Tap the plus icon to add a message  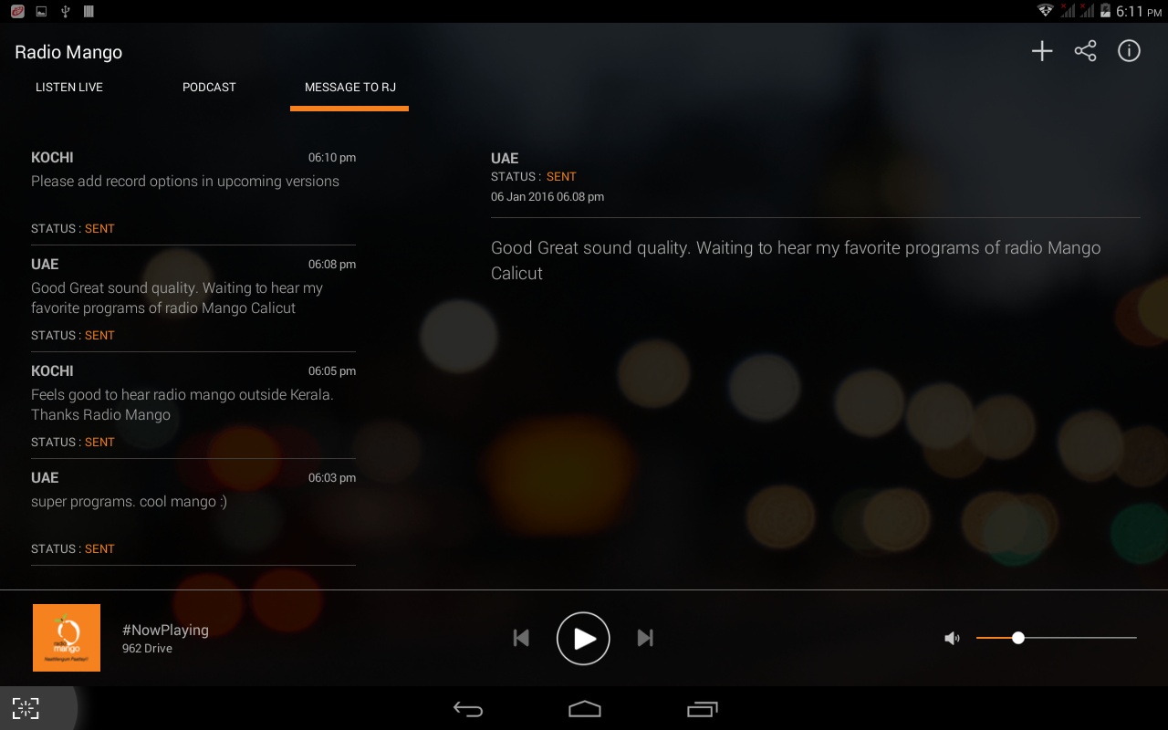tap(1042, 51)
